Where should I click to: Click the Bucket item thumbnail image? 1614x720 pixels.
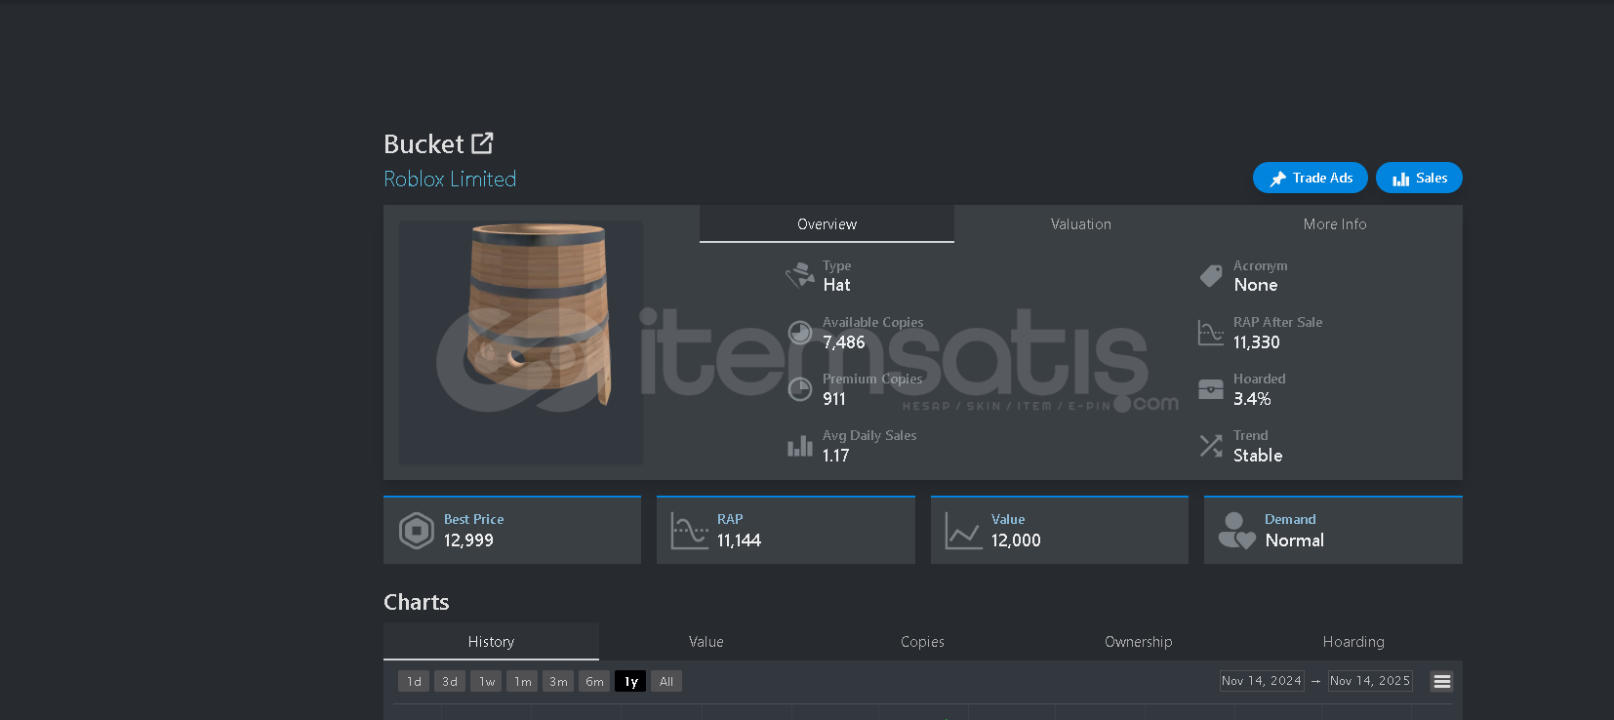(x=521, y=342)
